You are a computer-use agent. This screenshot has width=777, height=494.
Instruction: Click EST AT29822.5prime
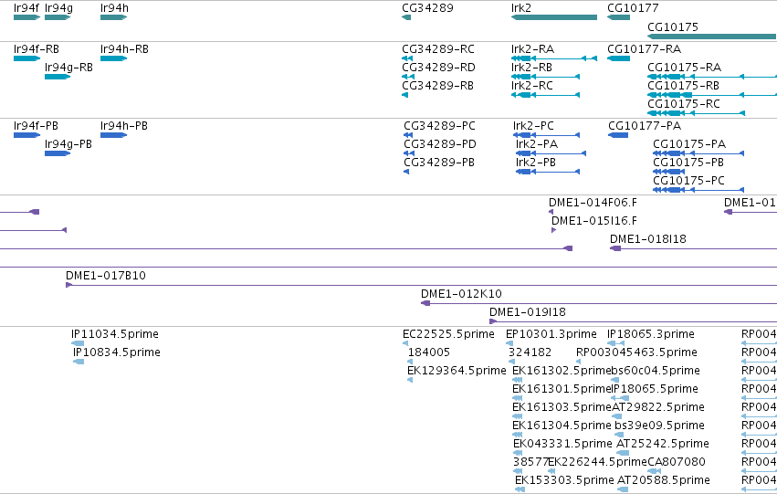[658, 408]
